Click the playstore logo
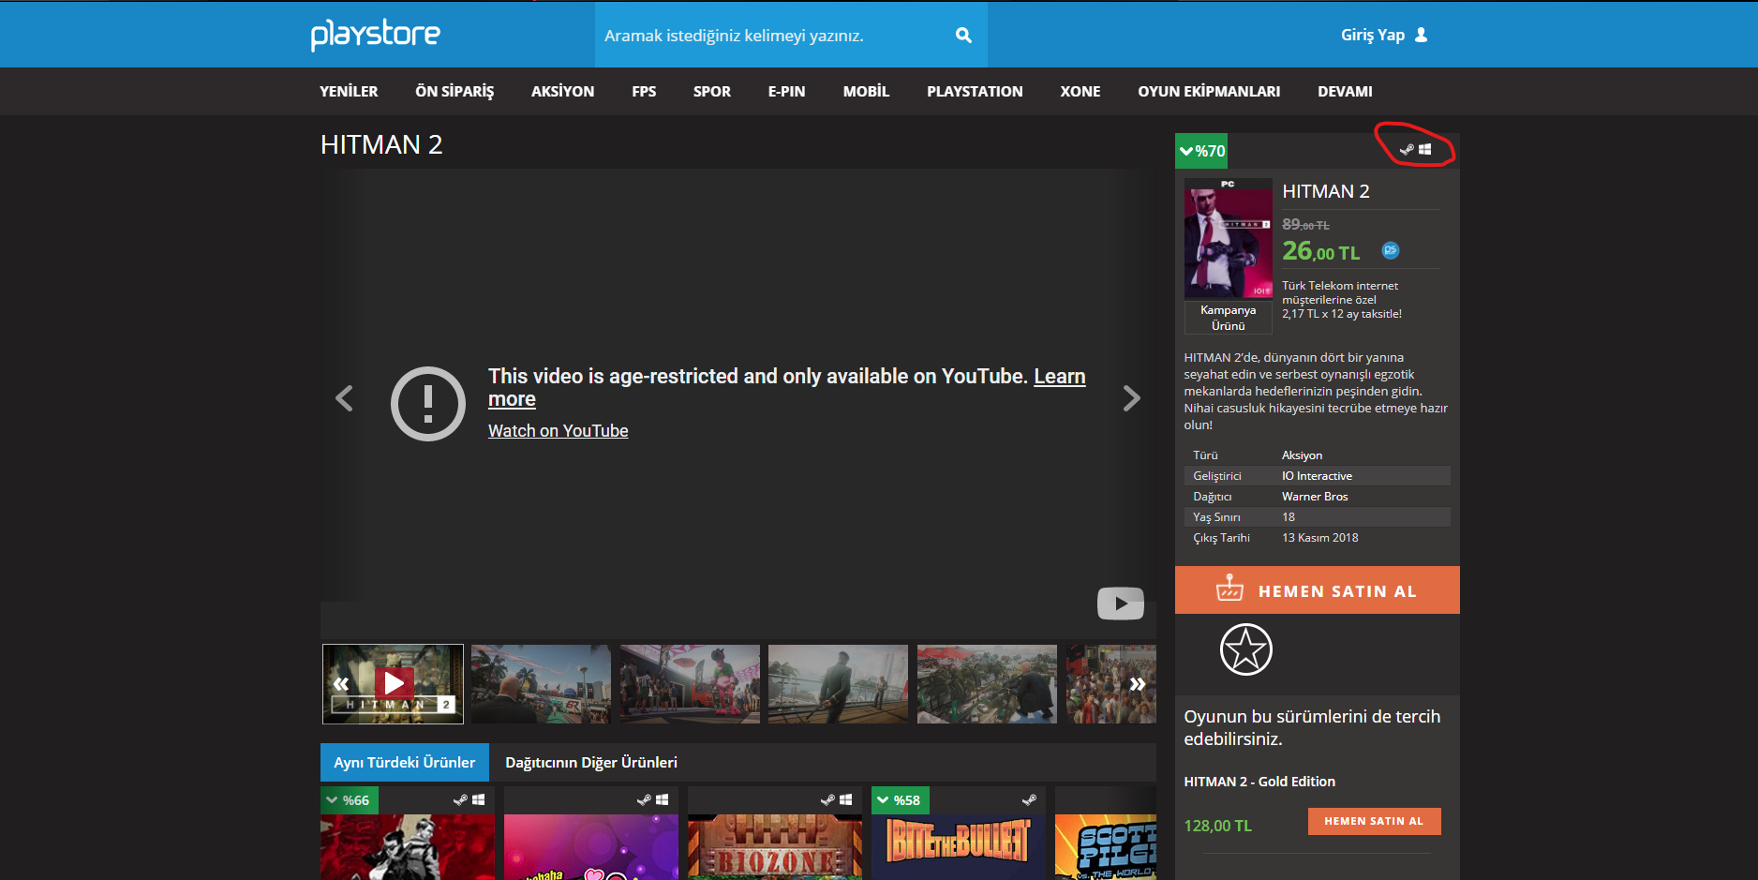Image resolution: width=1758 pixels, height=880 pixels. [x=375, y=35]
